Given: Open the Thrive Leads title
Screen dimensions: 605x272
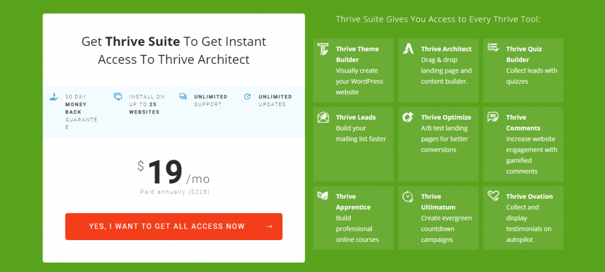Looking at the screenshot, I should 356,117.
